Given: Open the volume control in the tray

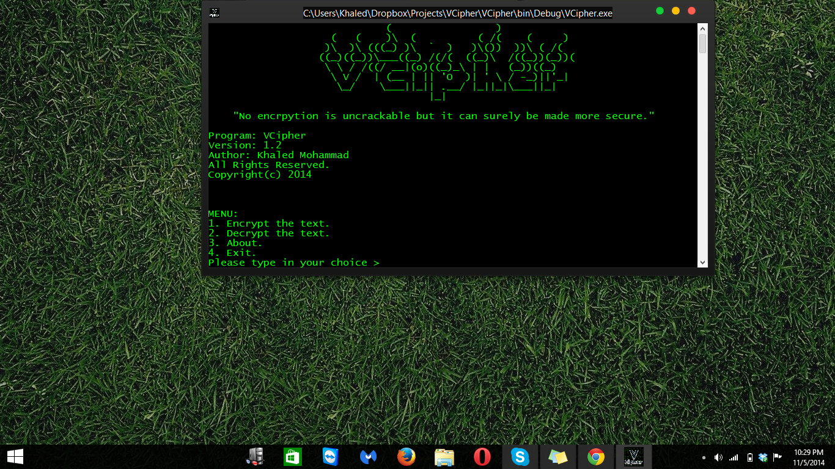Looking at the screenshot, I should point(719,457).
